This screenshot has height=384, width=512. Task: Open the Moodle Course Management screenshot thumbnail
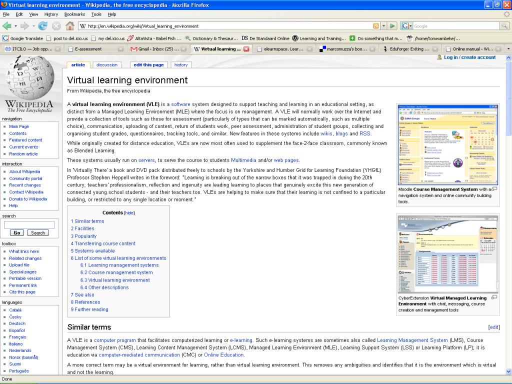pyautogui.click(x=448, y=144)
